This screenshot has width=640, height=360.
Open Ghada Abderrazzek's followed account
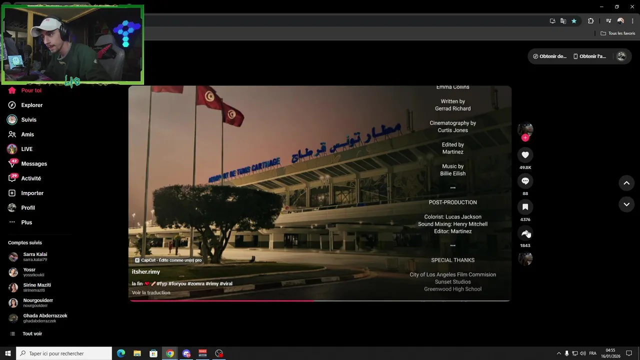(39, 318)
